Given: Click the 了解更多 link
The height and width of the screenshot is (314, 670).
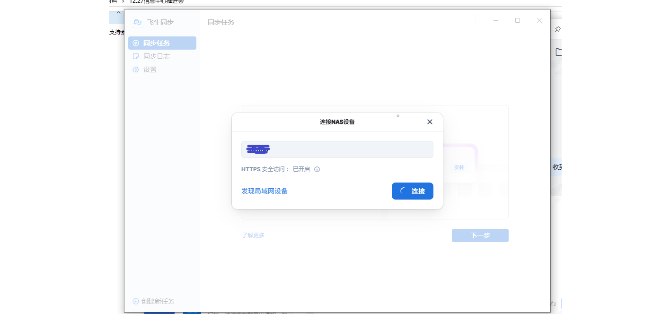Looking at the screenshot, I should 254,235.
